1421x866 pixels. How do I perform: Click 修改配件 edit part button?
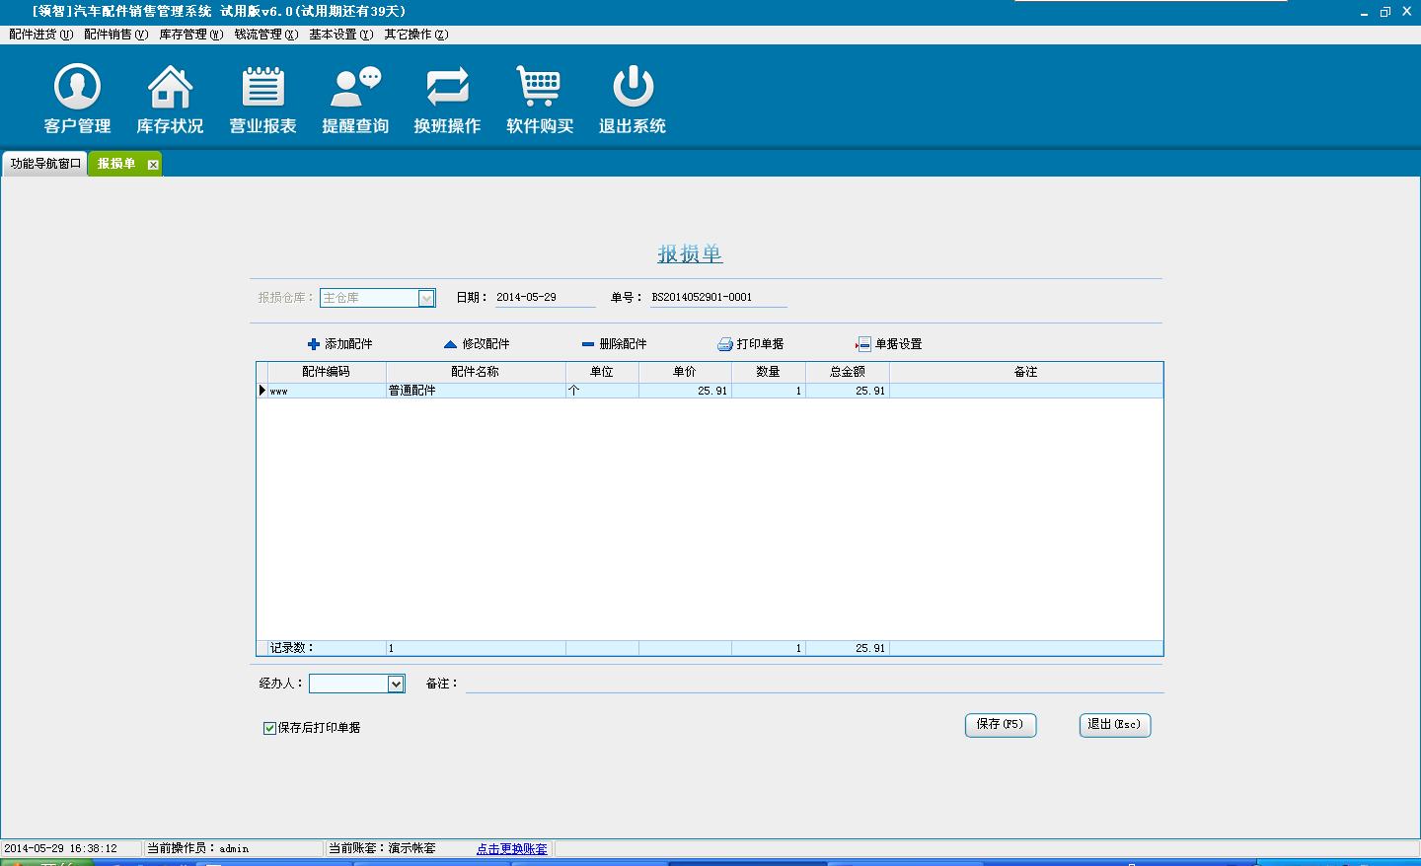coord(477,344)
